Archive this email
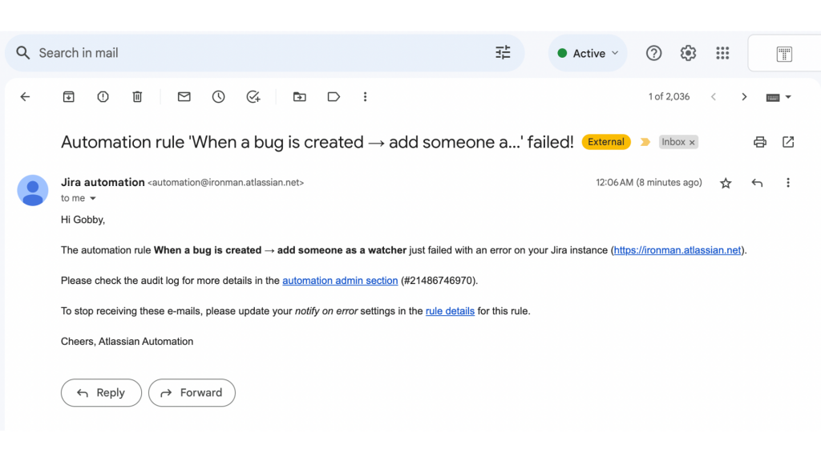The height and width of the screenshot is (462, 821). (69, 97)
